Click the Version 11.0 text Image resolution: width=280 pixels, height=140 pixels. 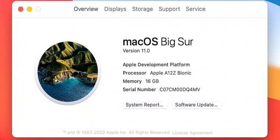click(136, 51)
